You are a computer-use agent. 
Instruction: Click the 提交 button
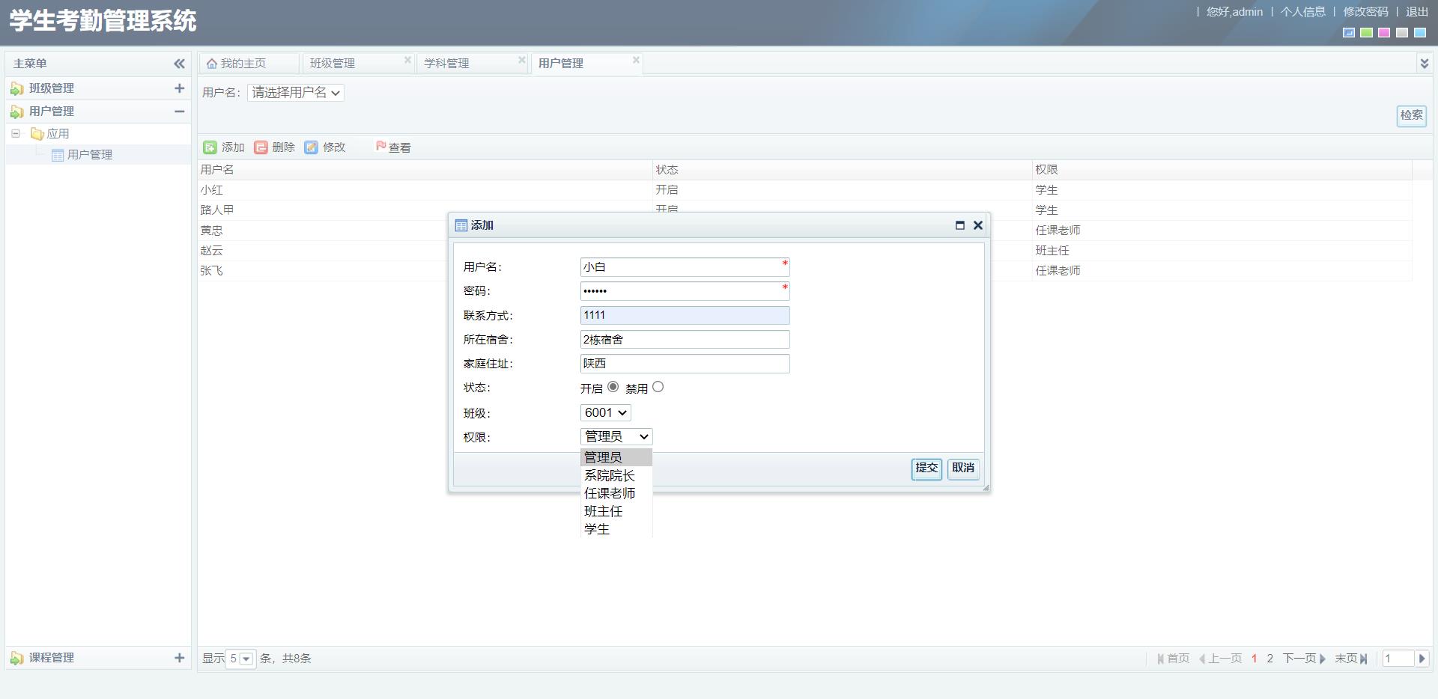tap(926, 468)
